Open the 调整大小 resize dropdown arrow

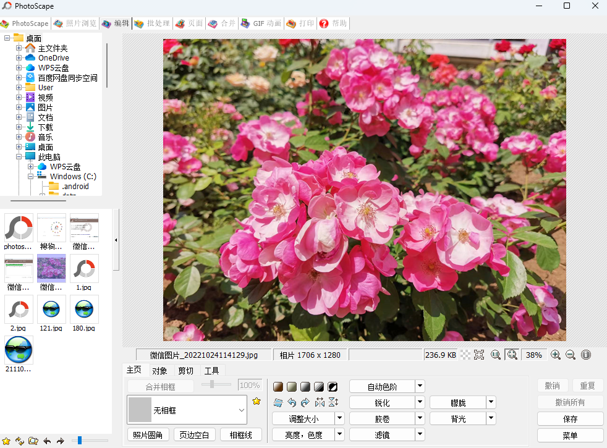pyautogui.click(x=338, y=418)
